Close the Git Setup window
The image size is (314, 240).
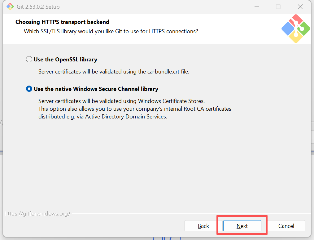click(x=300, y=7)
